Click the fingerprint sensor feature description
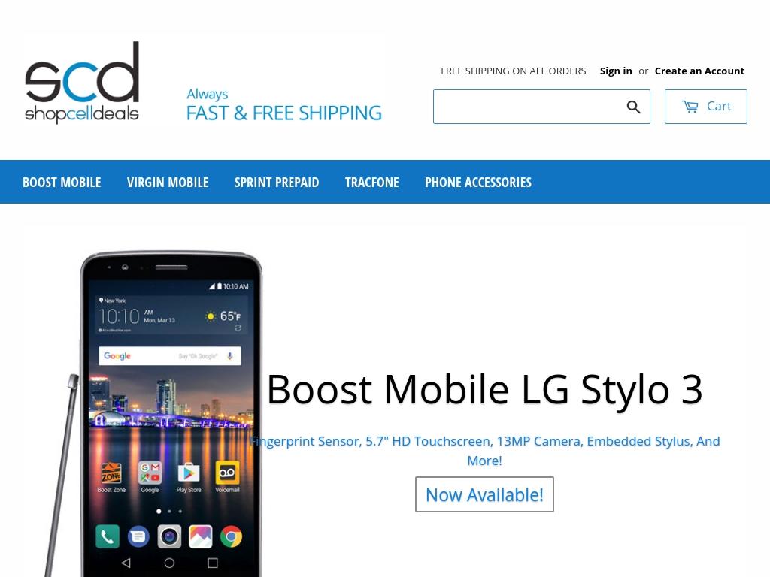 (485, 451)
